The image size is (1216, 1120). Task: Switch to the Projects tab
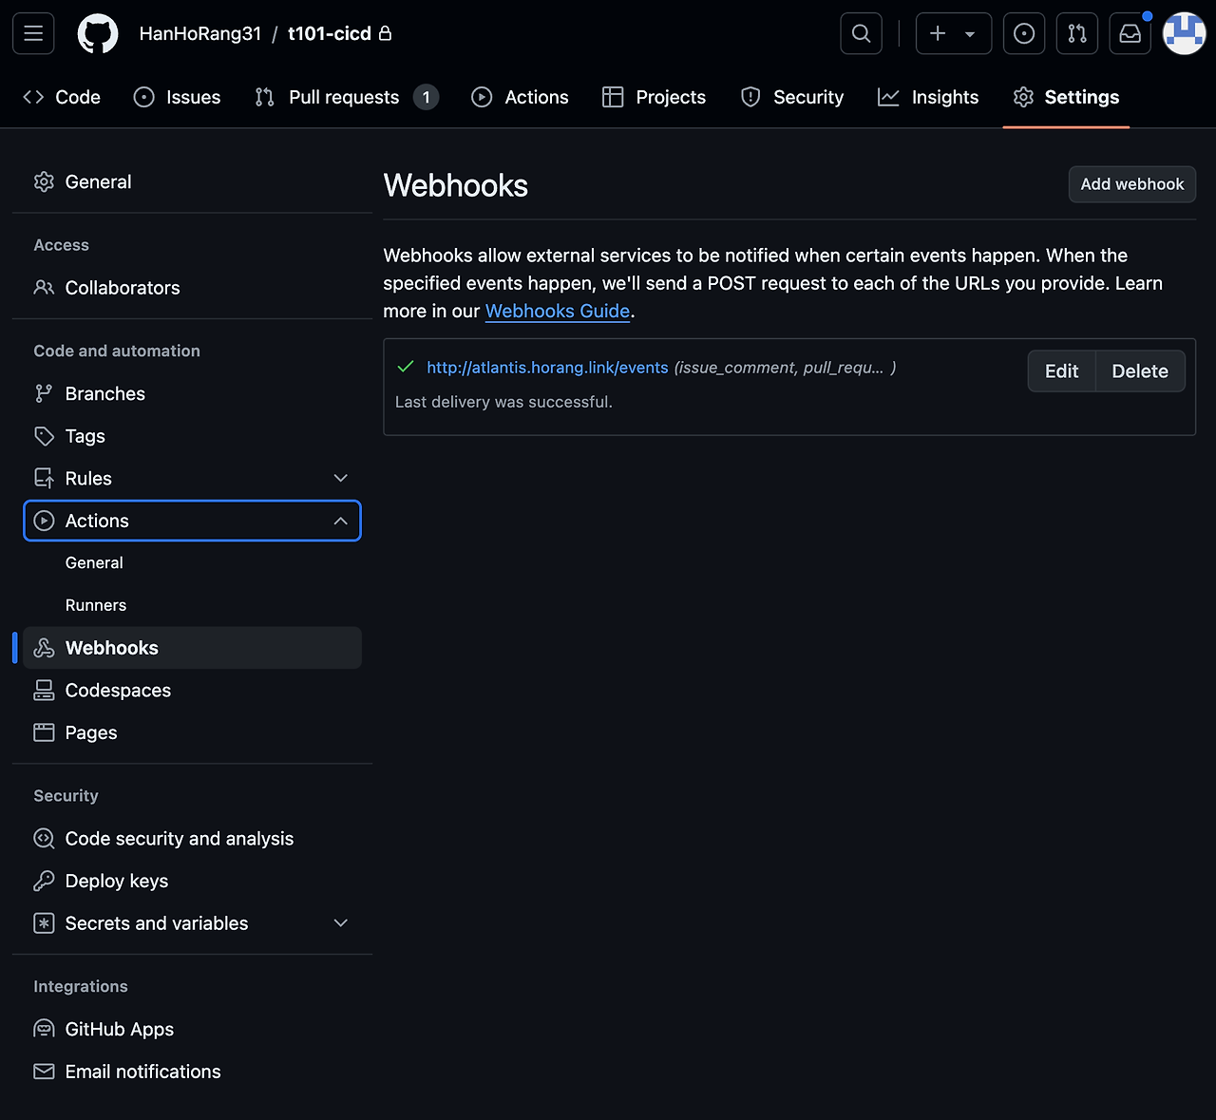click(655, 97)
